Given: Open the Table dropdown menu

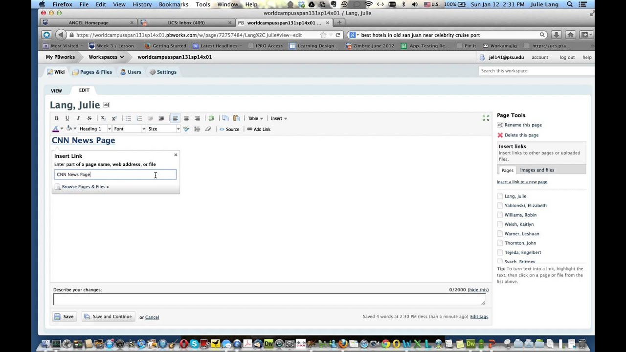Looking at the screenshot, I should click(x=255, y=118).
